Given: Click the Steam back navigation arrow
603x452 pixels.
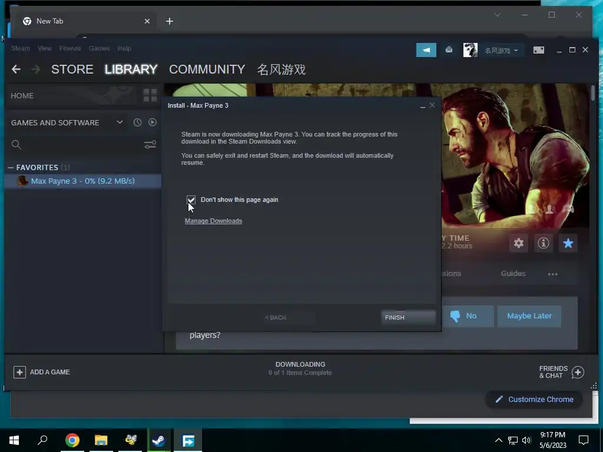Looking at the screenshot, I should tap(16, 69).
